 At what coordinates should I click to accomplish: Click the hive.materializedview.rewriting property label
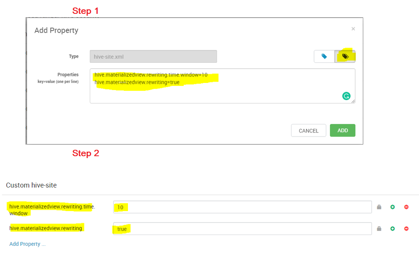coord(46,228)
